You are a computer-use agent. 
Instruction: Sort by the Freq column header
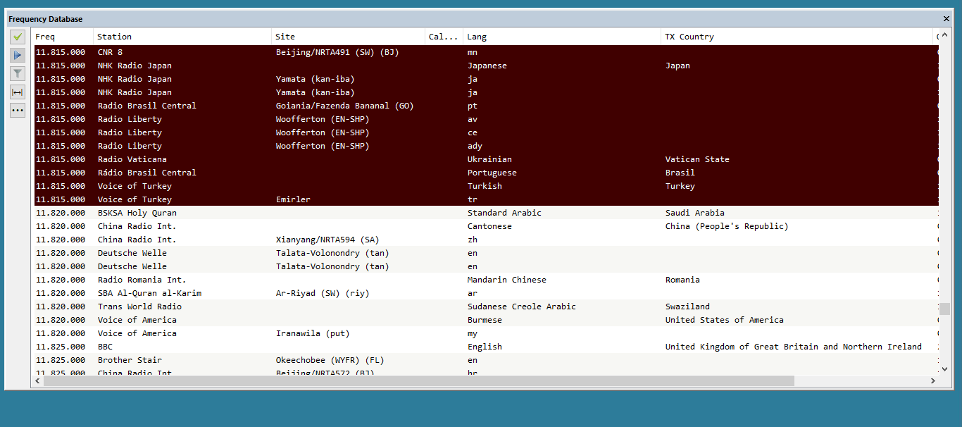[x=63, y=37]
